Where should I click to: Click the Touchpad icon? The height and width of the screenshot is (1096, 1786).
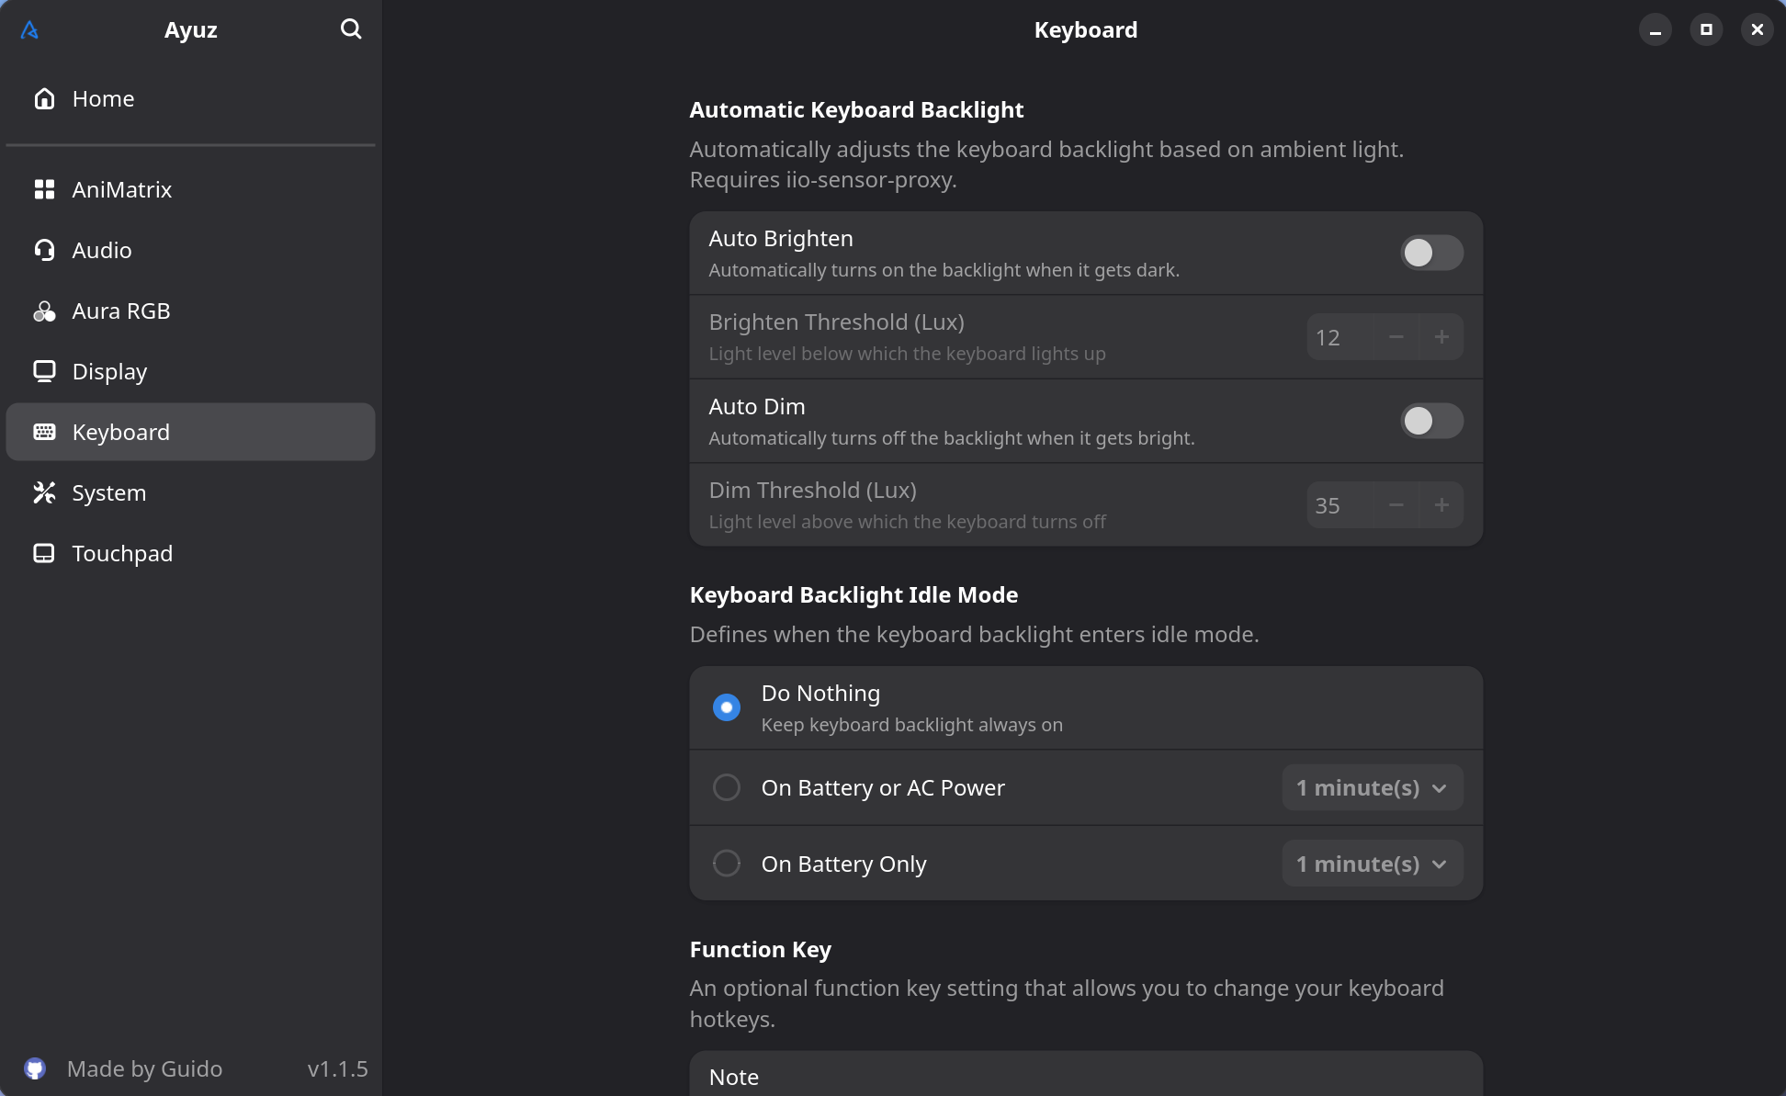(44, 553)
